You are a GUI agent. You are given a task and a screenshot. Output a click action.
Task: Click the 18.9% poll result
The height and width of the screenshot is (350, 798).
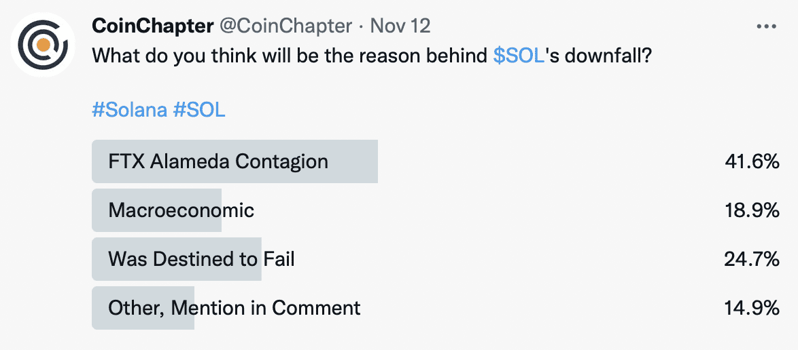coord(752,210)
